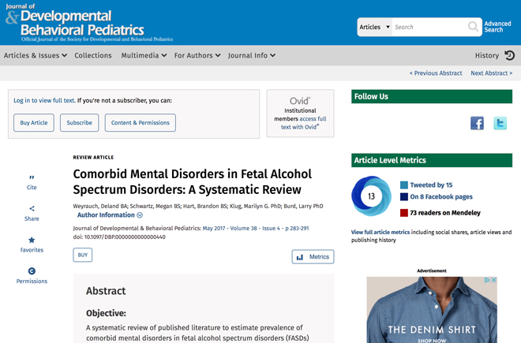The image size is (521, 343).
Task: Expand the Articles & Issues menu
Action: pos(36,55)
